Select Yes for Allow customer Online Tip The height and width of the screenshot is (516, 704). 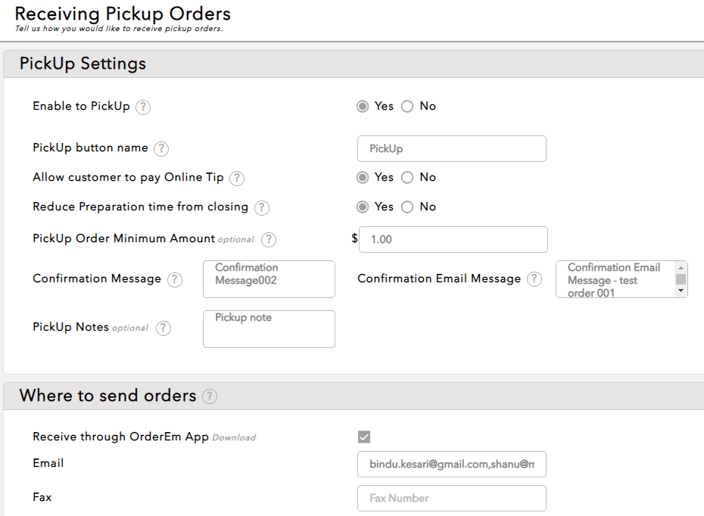[363, 178]
